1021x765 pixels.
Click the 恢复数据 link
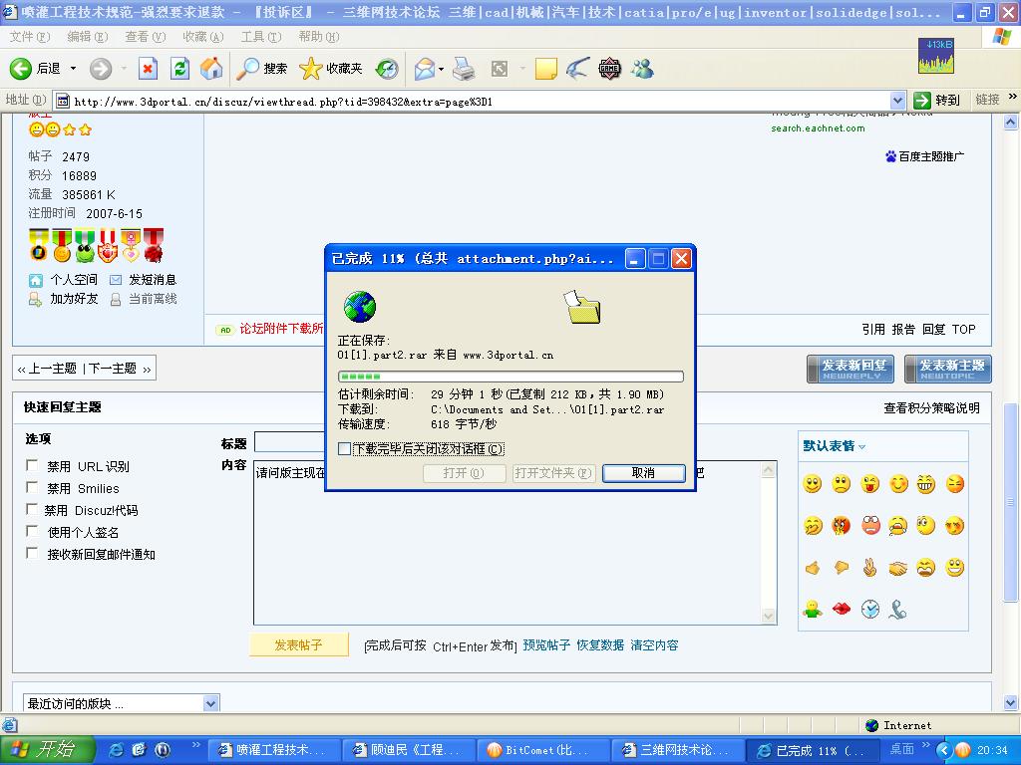pos(600,644)
